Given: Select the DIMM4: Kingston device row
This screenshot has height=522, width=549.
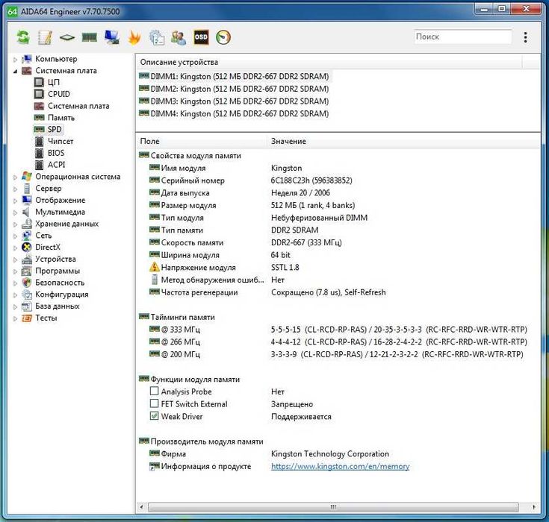Looking at the screenshot, I should [234, 113].
